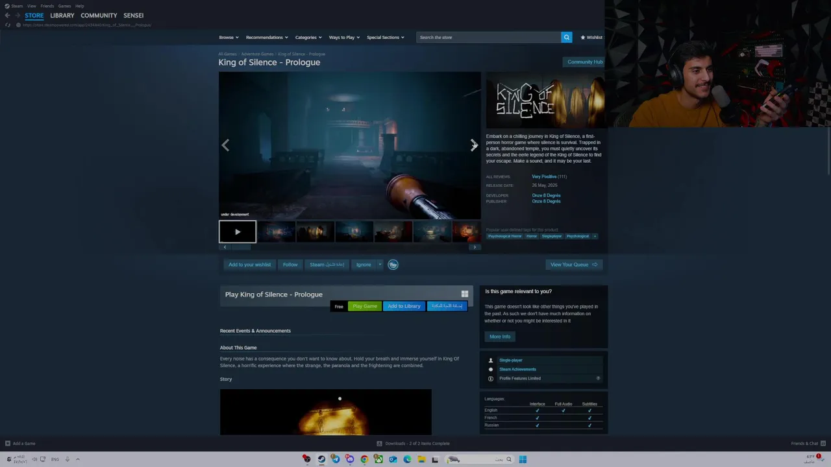Click the Psychological Horror tag

click(504, 236)
